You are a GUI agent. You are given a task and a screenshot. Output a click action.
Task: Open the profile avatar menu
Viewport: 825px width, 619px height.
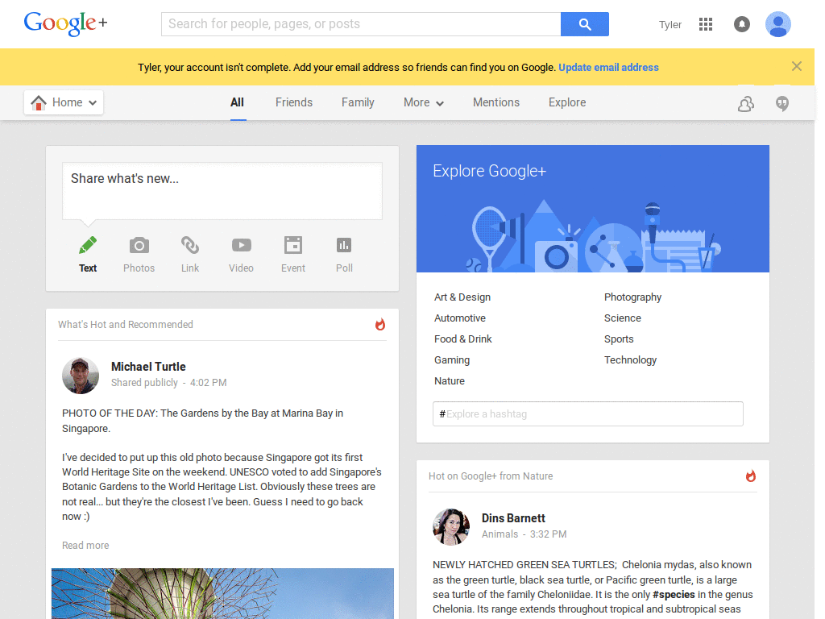778,24
